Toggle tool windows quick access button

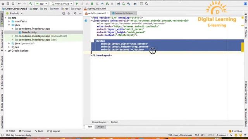[x=2, y=135]
